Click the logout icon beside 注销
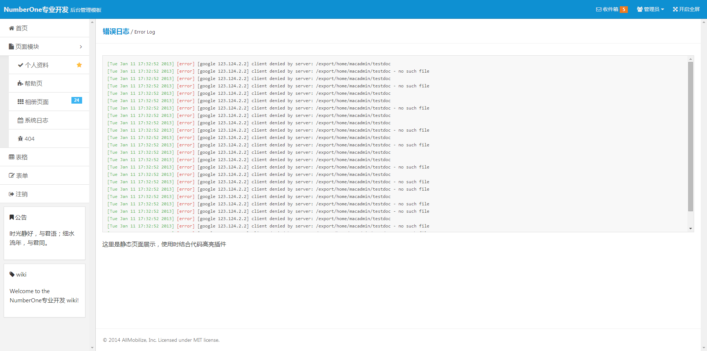This screenshot has height=351, width=707. (11, 194)
